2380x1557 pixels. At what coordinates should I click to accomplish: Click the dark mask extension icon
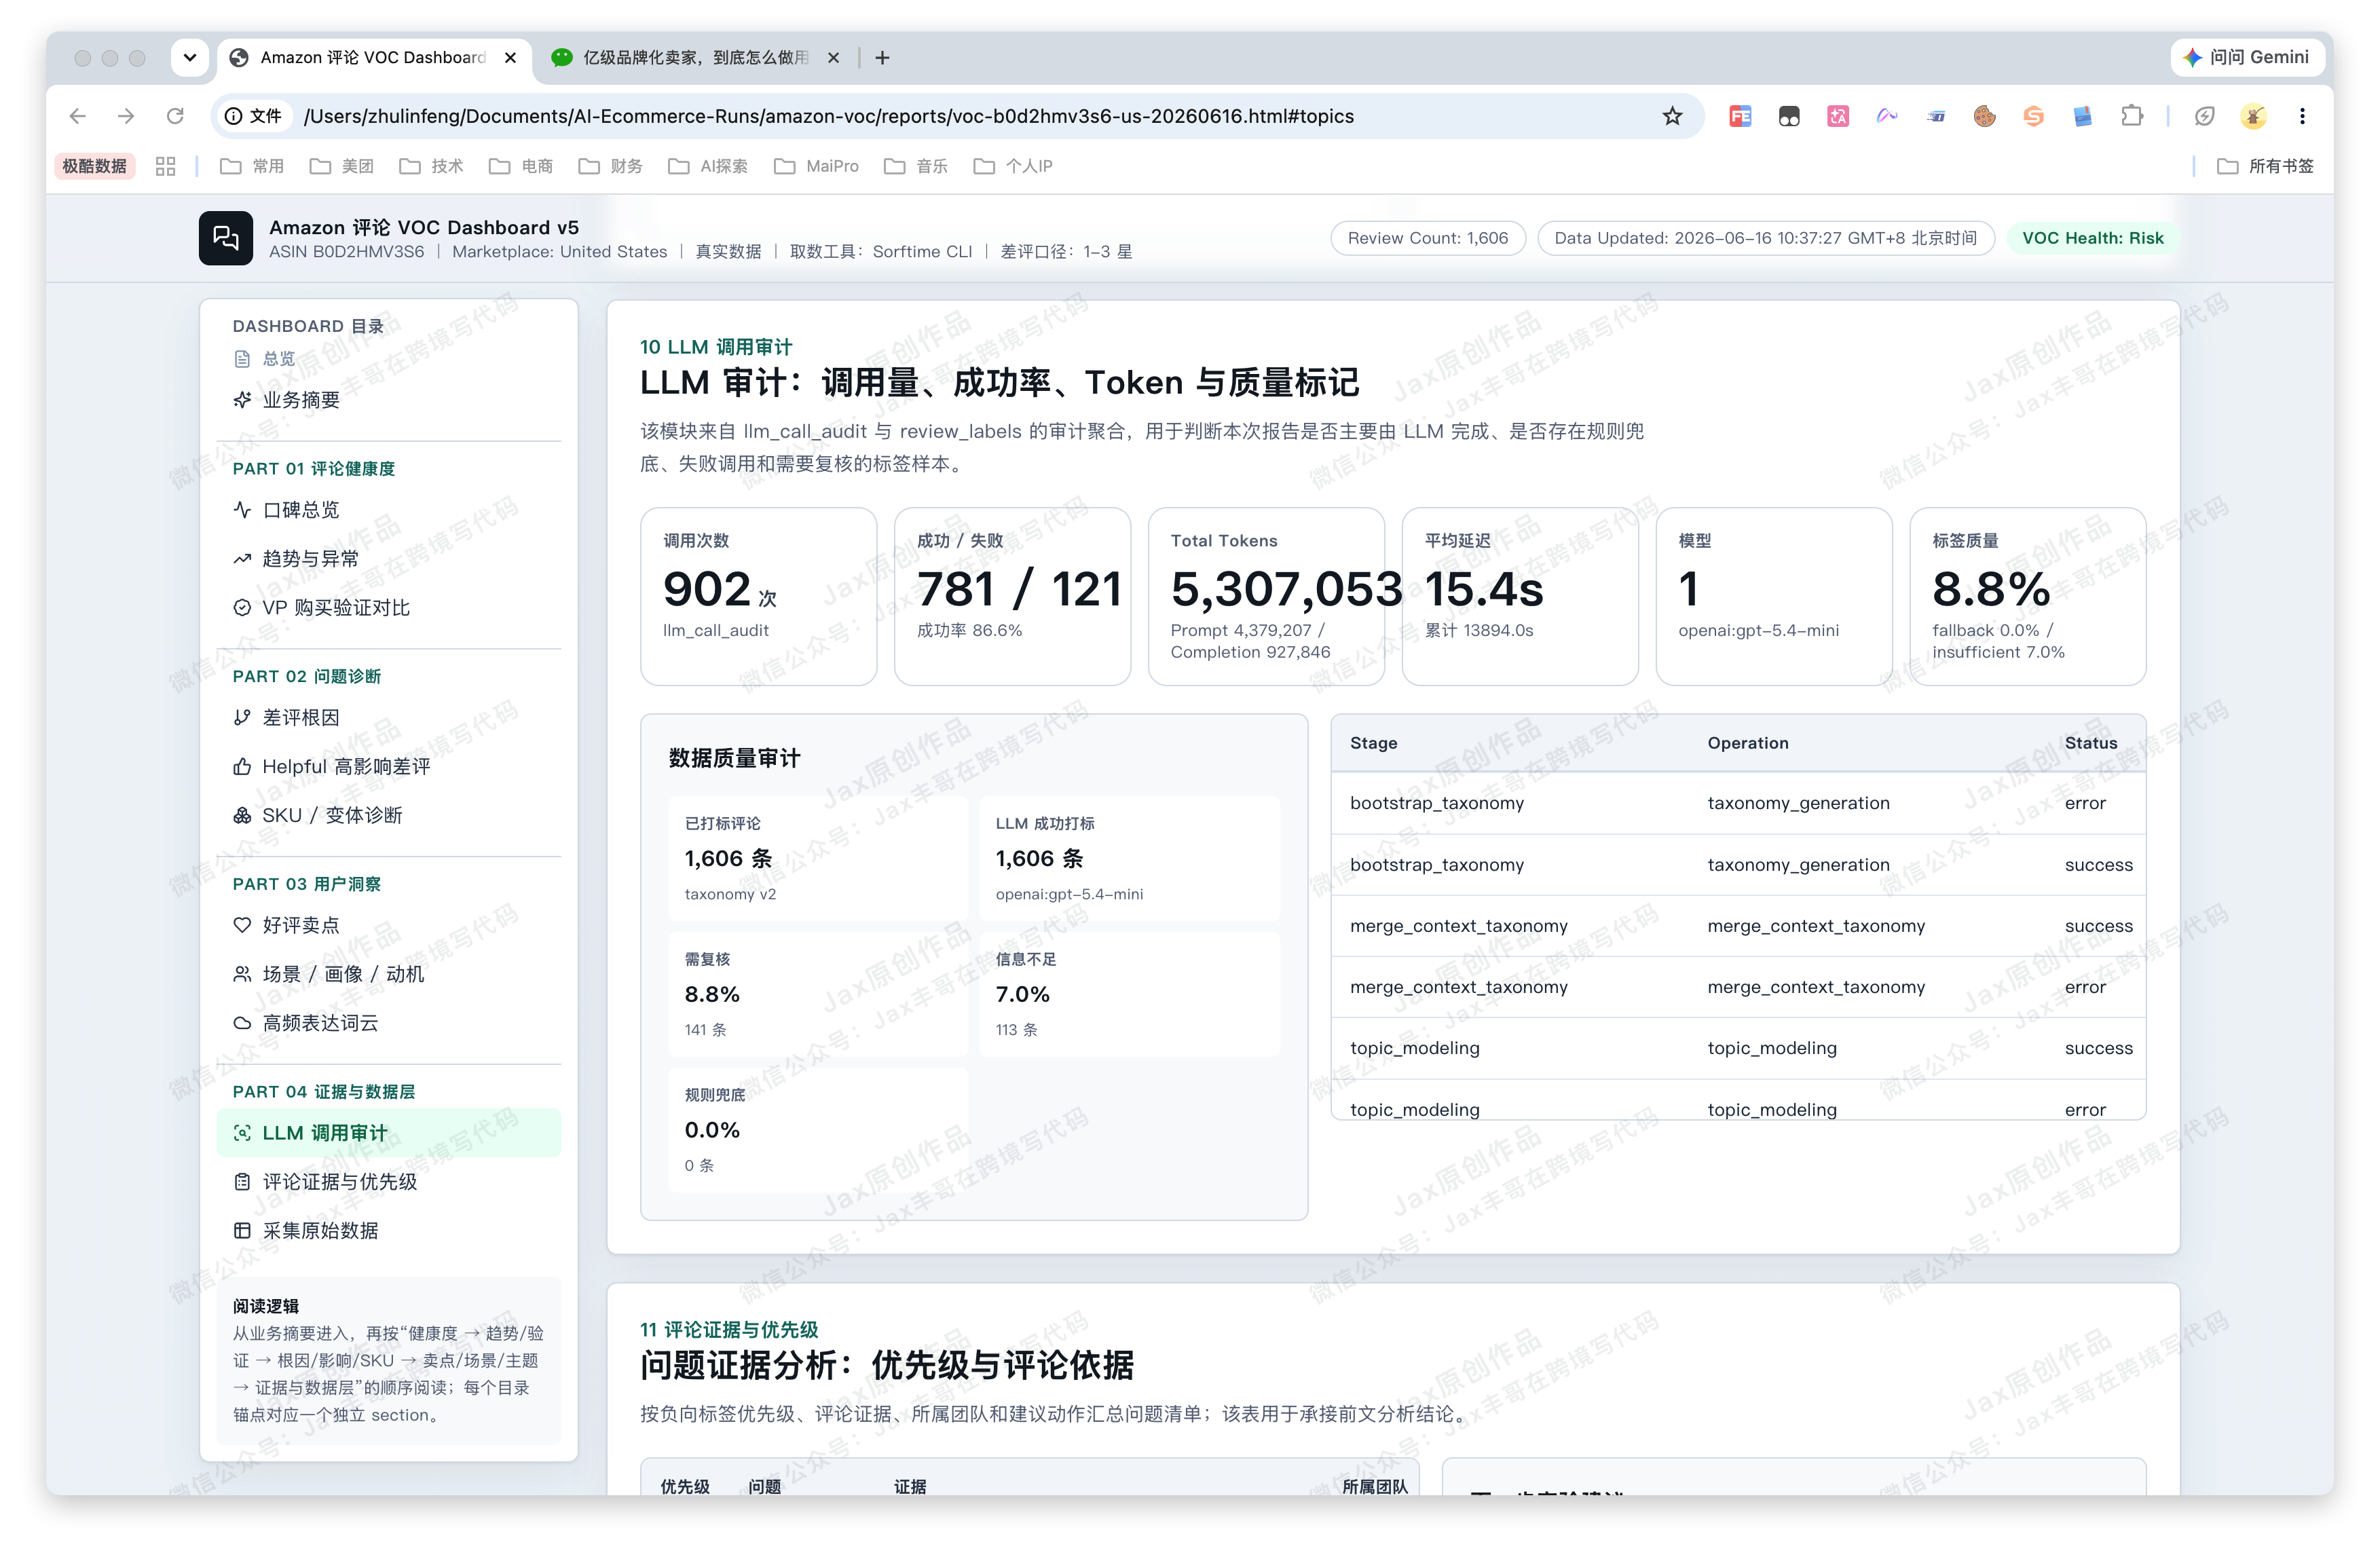tap(1789, 116)
